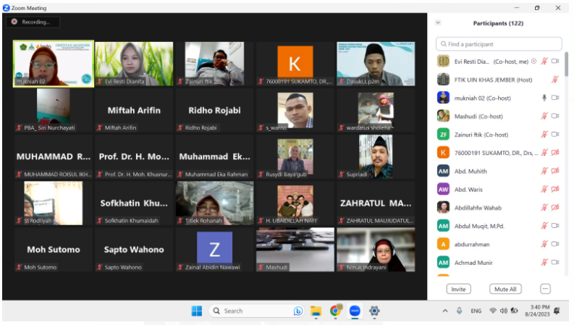Click the ENG language indicator
Screen dimensions: 574x325
pyautogui.click(x=476, y=311)
